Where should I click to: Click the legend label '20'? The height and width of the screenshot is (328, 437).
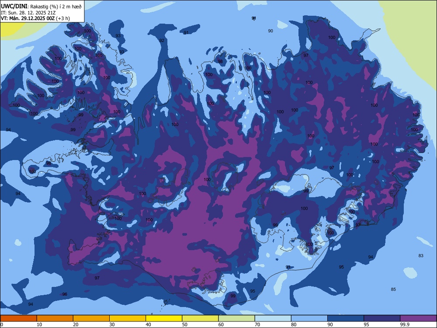[x=76, y=325]
